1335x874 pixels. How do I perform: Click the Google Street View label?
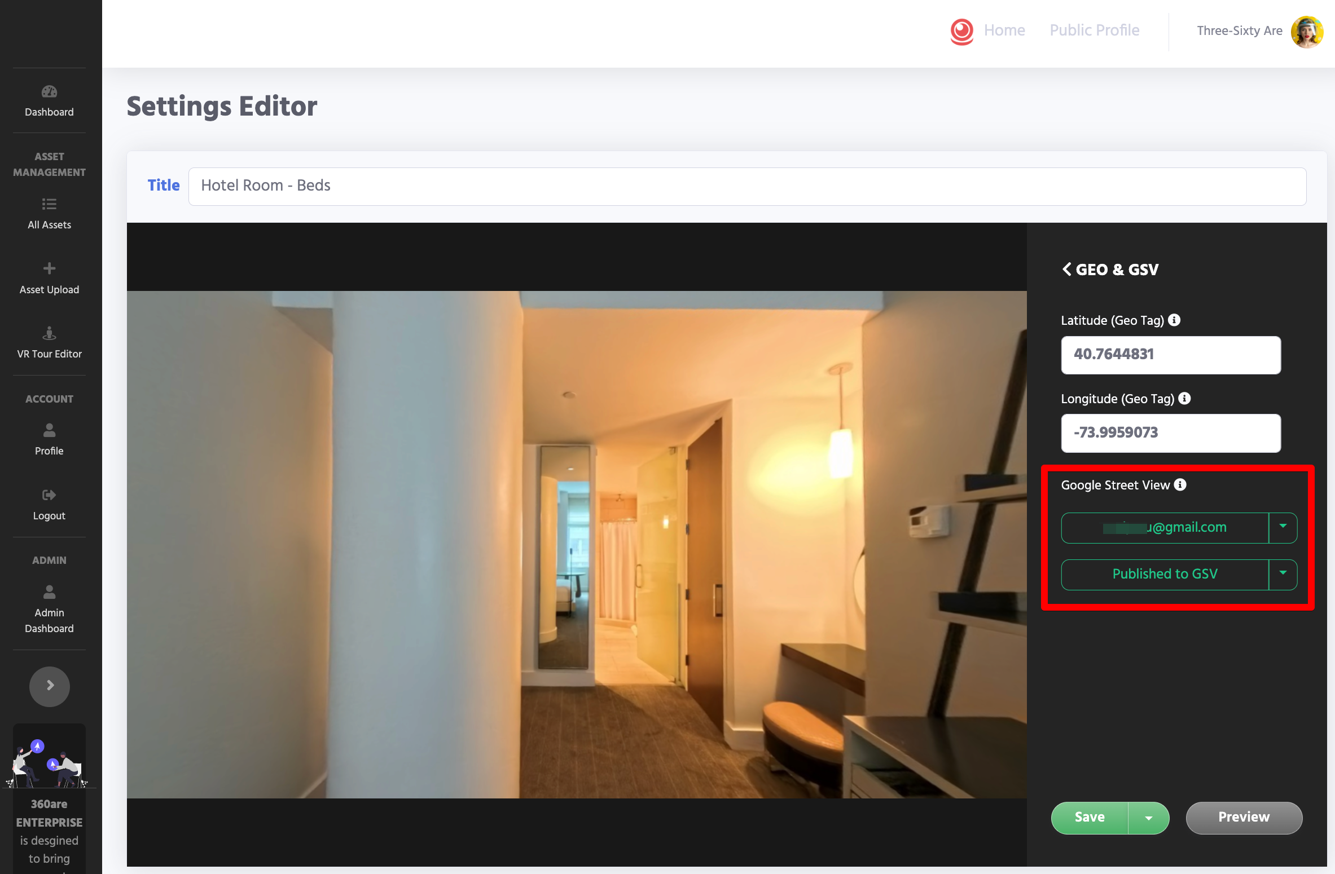click(x=1115, y=485)
